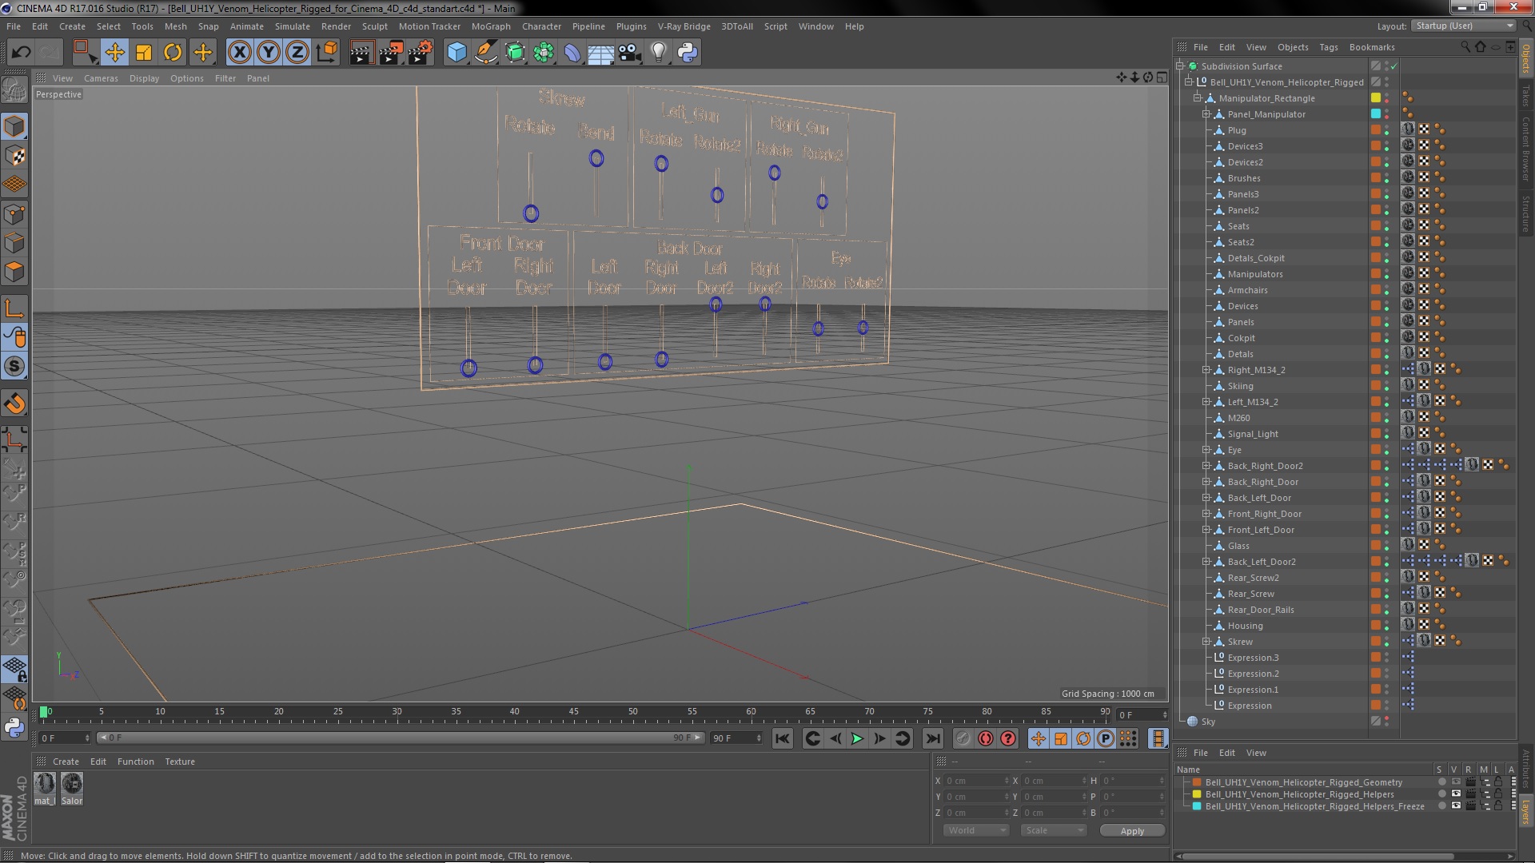Toggle Subdivision Surface enable checkmark
The image size is (1535, 863).
pyautogui.click(x=1393, y=66)
